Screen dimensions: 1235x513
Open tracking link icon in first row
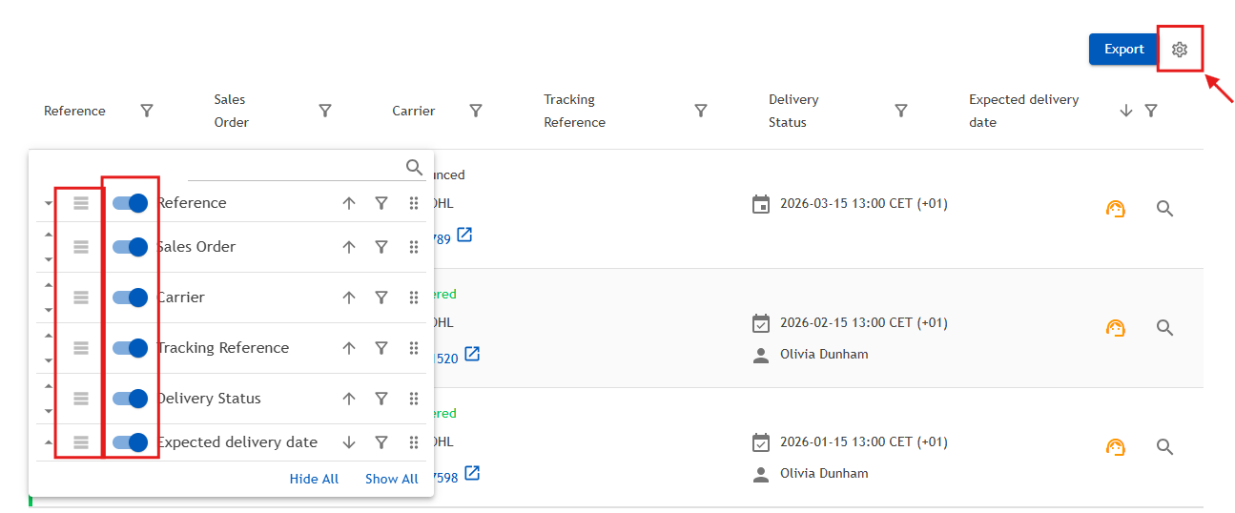point(464,235)
